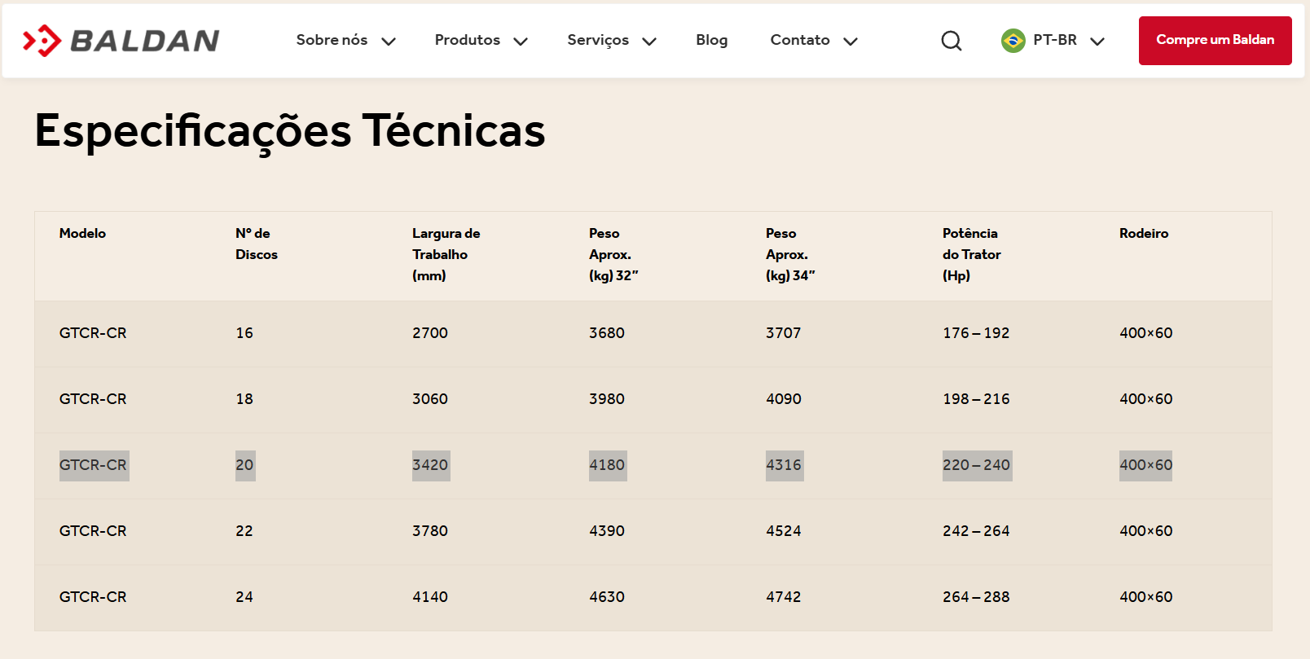Click the Baldan logo
Viewport: 1310px width, 659px height.
(121, 41)
